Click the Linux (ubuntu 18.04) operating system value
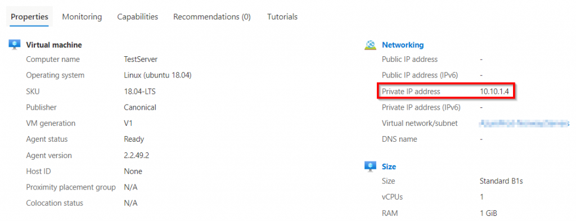This screenshot has height=221, width=576. coord(158,75)
